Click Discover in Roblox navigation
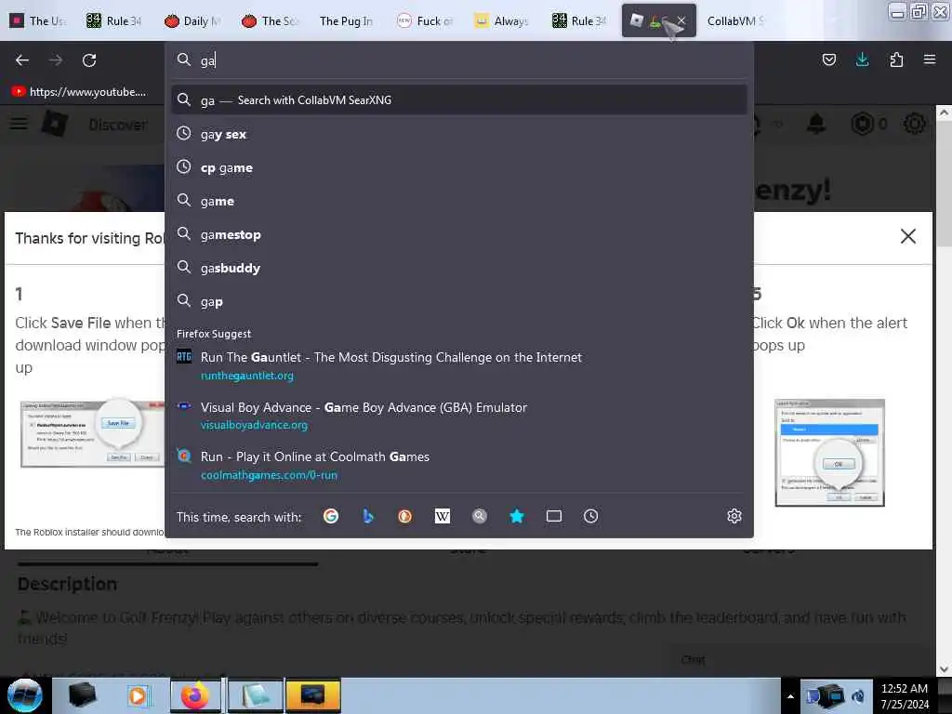Screen dimensions: 952x714 [x=118, y=125]
